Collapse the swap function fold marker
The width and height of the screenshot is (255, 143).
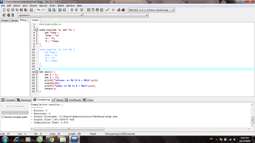coord(37,30)
